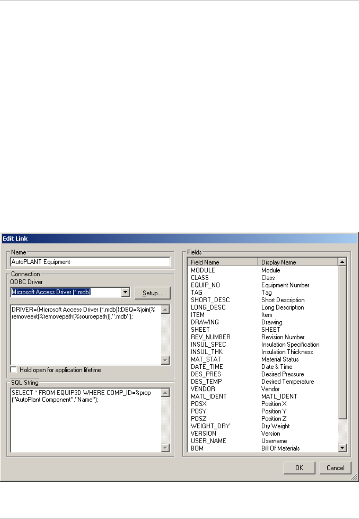Select the USER_NAME field row
The image size is (359, 519).
click(263, 441)
